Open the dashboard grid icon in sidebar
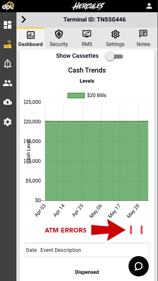158x281 pixels. click(8, 25)
